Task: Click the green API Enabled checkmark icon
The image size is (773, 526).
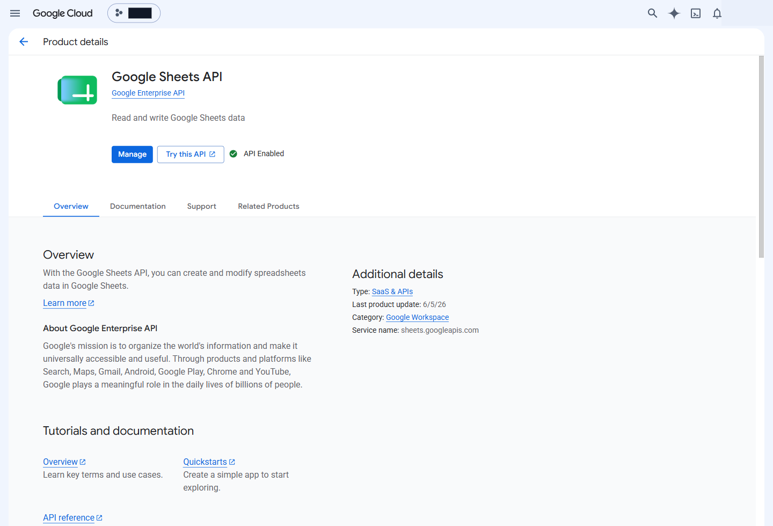Action: [x=234, y=154]
